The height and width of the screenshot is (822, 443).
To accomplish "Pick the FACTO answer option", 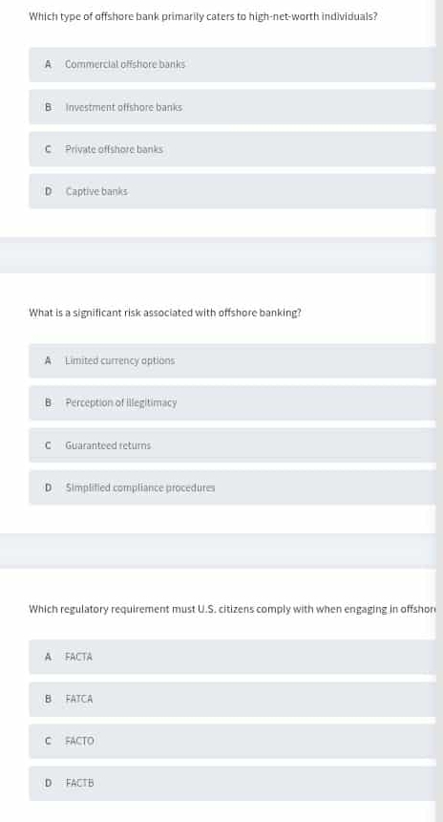I will pos(232,742).
